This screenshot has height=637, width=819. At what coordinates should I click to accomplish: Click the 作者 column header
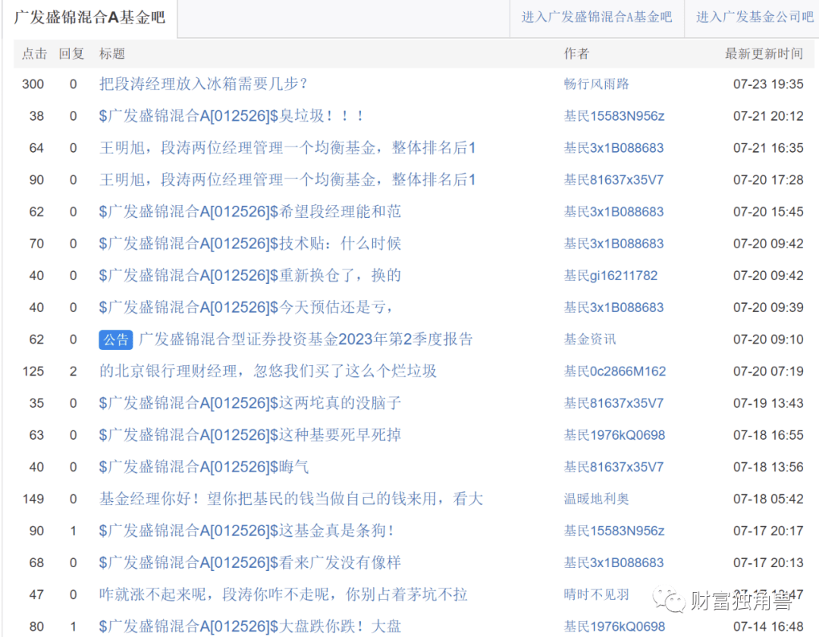576,53
